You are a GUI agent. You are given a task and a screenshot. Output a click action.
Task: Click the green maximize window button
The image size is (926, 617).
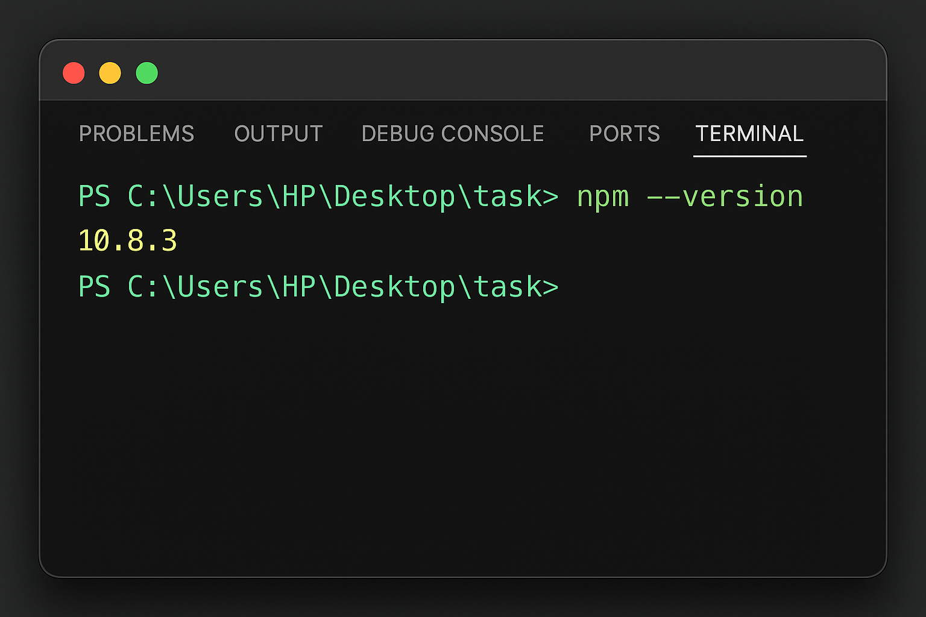tap(146, 73)
